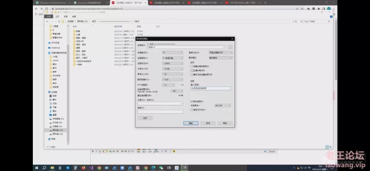The image size is (370, 171).
Task: Open Explorer 主页 (Home) ribbon tab
Action: click(57, 17)
